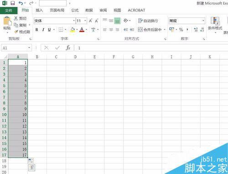Viewport: 228px width, 174px height.
Task: Click the Paste clipboard icon
Action: [7, 21]
